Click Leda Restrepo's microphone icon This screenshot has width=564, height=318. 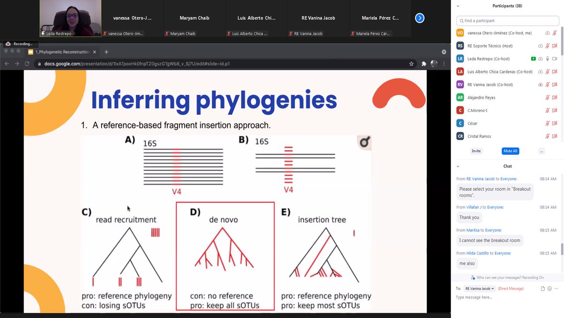548,59
